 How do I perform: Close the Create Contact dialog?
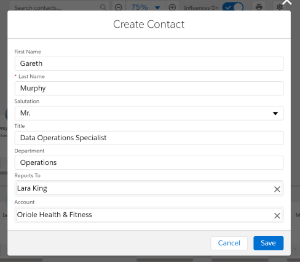click(x=286, y=2)
